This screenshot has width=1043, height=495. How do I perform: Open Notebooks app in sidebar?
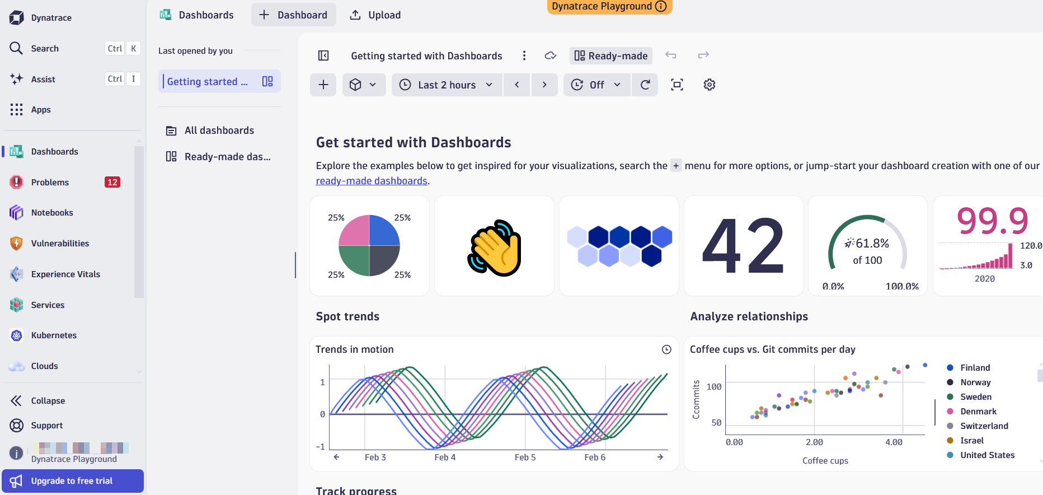coord(66,213)
